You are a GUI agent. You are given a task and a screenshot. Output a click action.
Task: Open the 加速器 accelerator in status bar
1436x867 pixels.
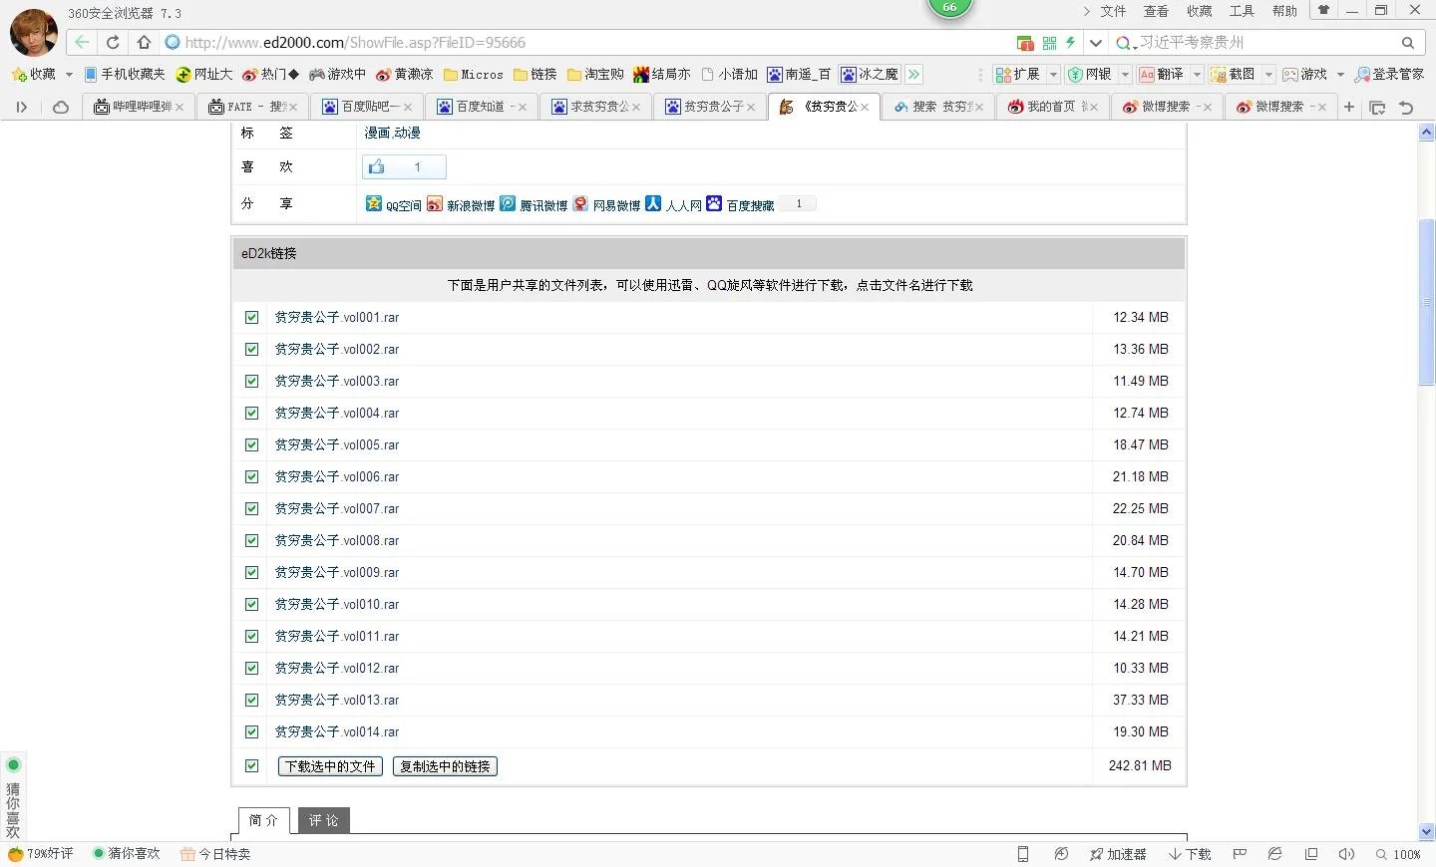(1120, 854)
